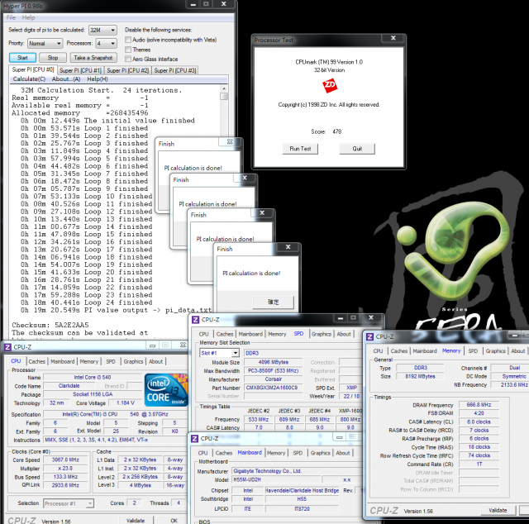The image size is (529, 524).
Task: Close the Processor Test window
Action: [393, 38]
